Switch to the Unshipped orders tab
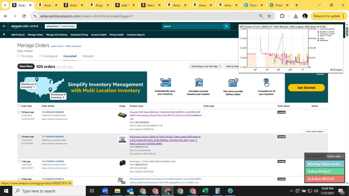Image resolution: width=349 pixels, height=196 pixels. [48, 56]
